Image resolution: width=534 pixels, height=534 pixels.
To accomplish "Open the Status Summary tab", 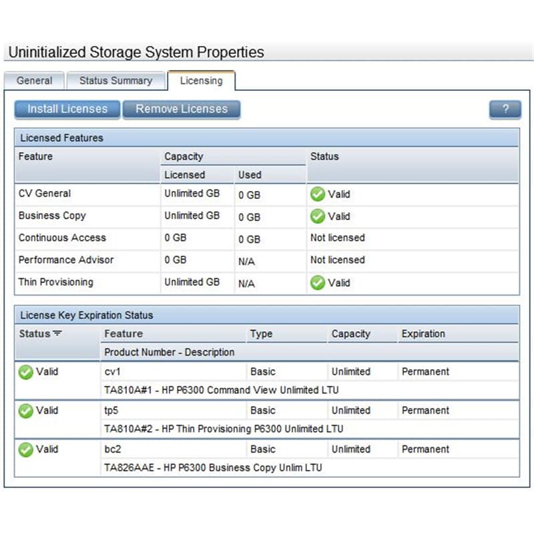I will pos(115,81).
